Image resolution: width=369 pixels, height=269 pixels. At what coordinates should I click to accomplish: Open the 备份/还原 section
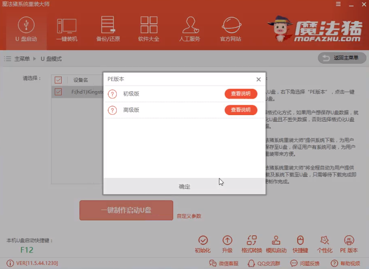[x=108, y=29]
